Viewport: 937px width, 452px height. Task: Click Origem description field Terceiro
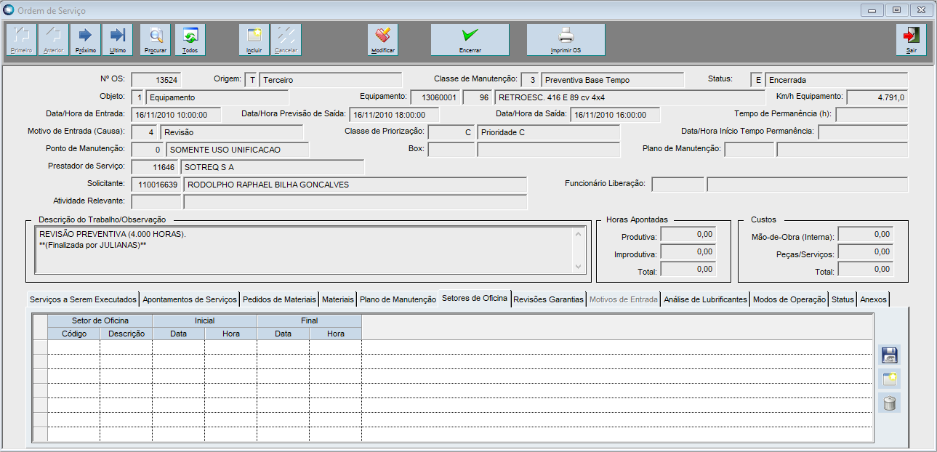click(x=331, y=80)
